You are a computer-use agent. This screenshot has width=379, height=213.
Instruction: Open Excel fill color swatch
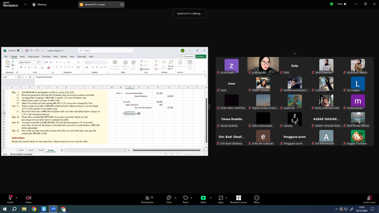42,67
